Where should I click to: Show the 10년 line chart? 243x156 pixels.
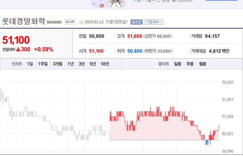[105, 64]
